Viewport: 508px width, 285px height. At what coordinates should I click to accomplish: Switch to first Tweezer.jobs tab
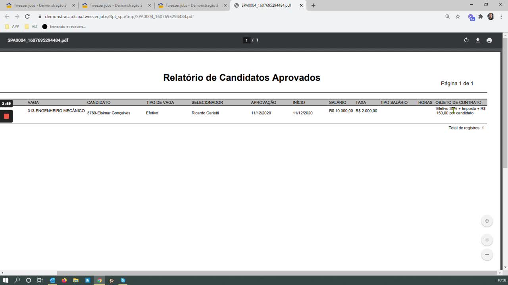click(x=40, y=6)
